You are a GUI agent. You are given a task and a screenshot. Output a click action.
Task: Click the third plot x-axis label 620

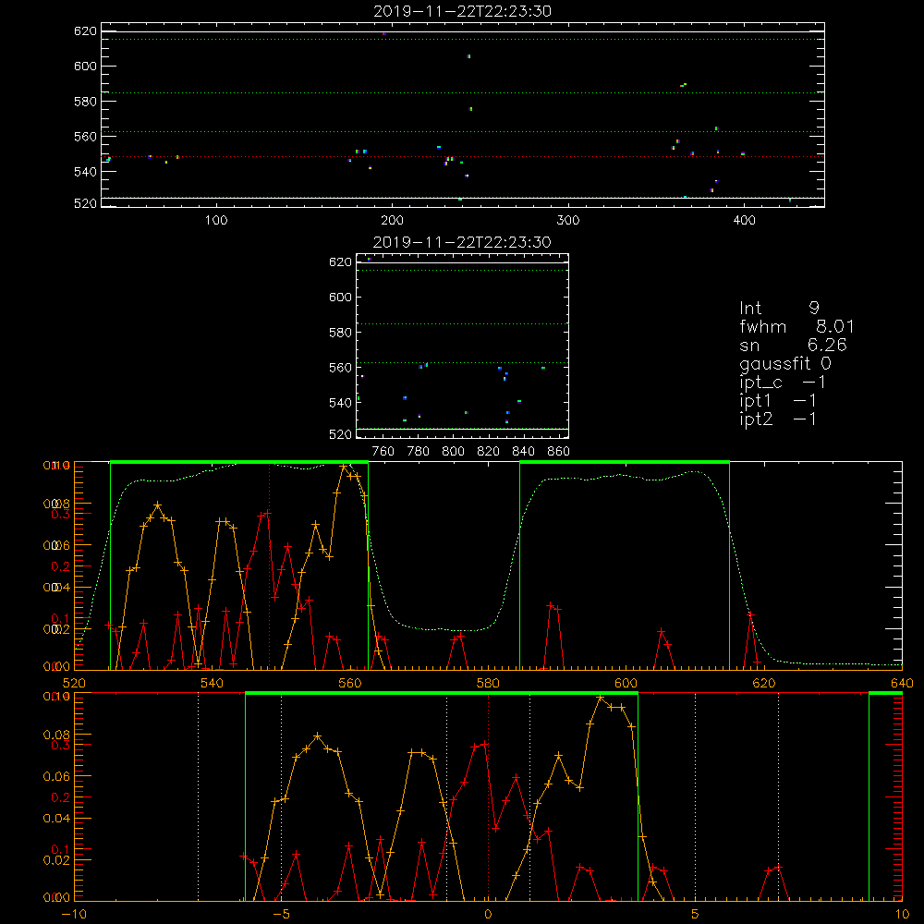(x=764, y=683)
